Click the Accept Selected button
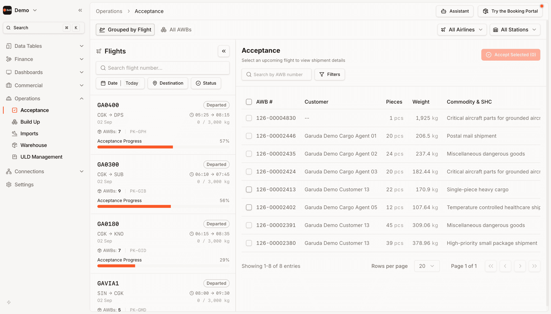551x314 pixels. coord(511,55)
